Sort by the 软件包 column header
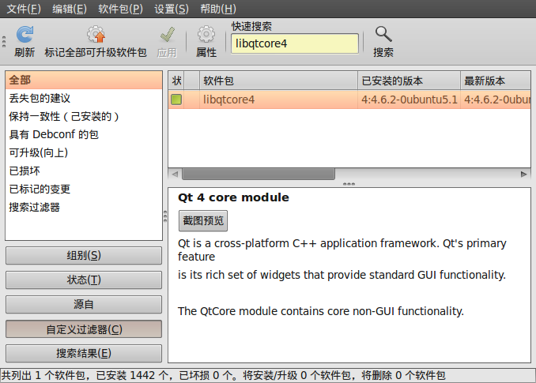The height and width of the screenshot is (383, 536). click(278, 81)
